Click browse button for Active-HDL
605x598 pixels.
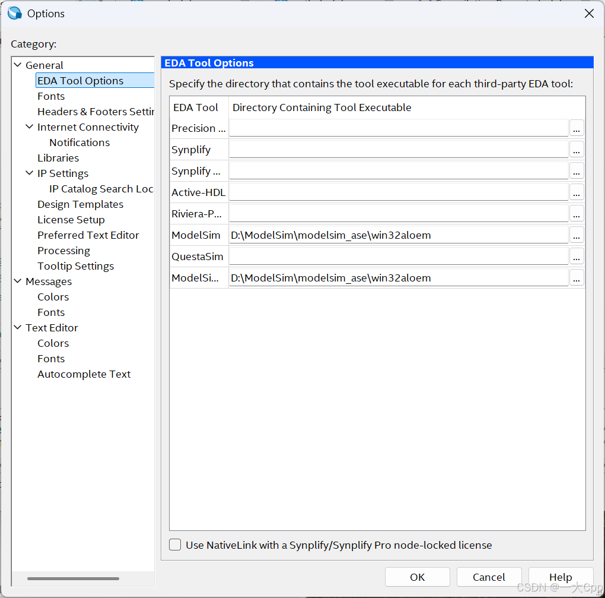click(x=577, y=192)
